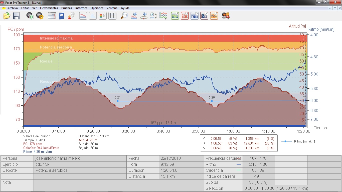
Task: Open the Pruebas menu
Action: (x=67, y=8)
